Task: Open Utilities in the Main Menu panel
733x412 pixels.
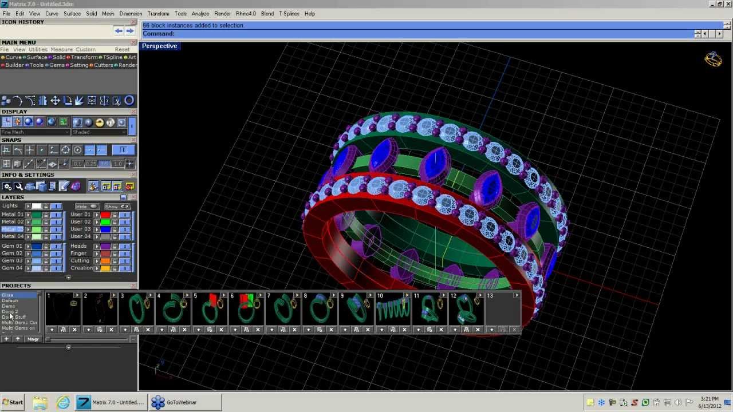Action: click(38, 50)
